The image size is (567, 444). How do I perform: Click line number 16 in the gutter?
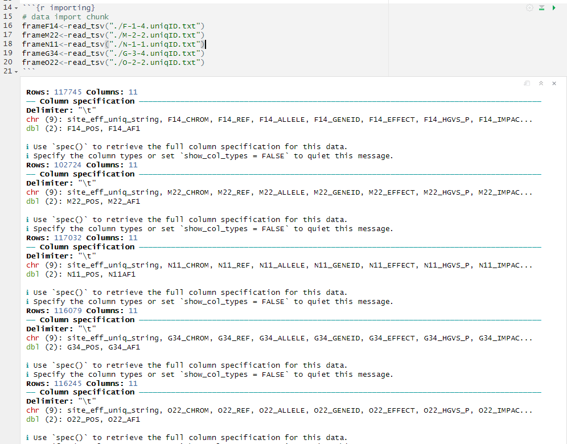click(x=7, y=26)
